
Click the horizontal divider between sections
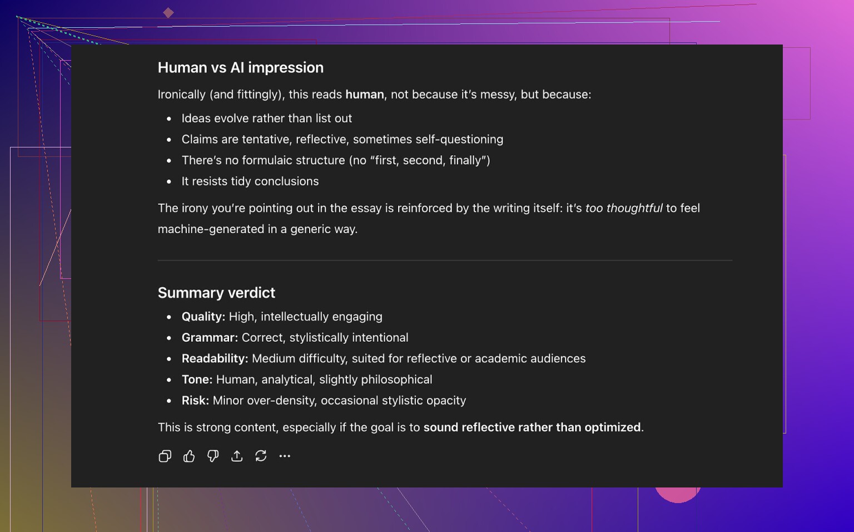click(x=445, y=260)
